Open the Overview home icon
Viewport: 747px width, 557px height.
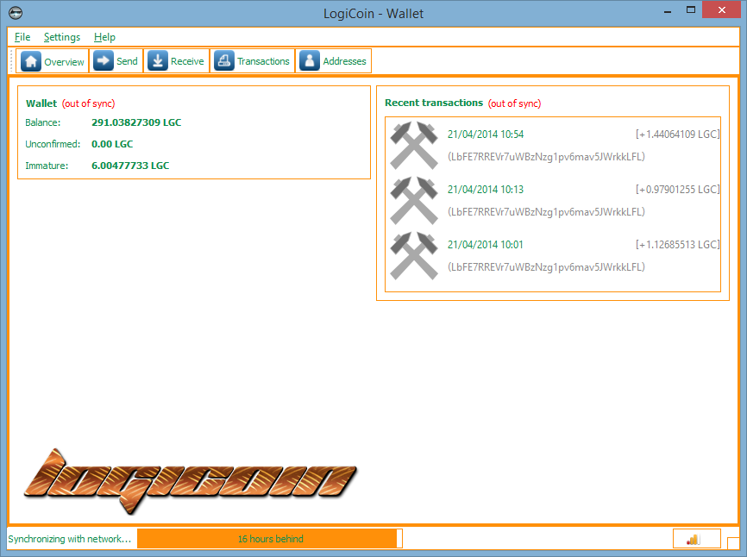31,61
